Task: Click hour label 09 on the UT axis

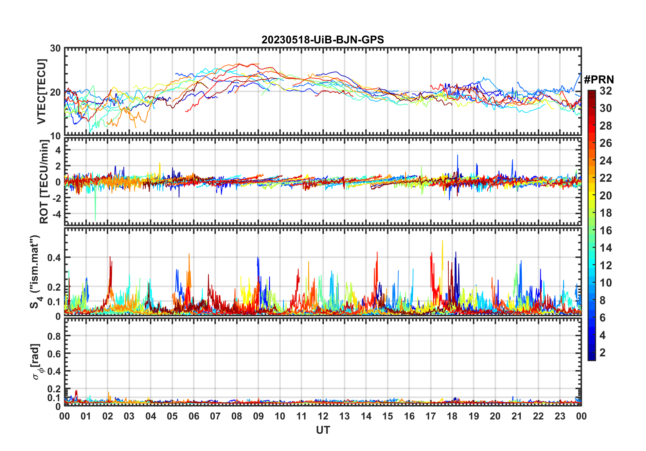Action: tap(258, 416)
